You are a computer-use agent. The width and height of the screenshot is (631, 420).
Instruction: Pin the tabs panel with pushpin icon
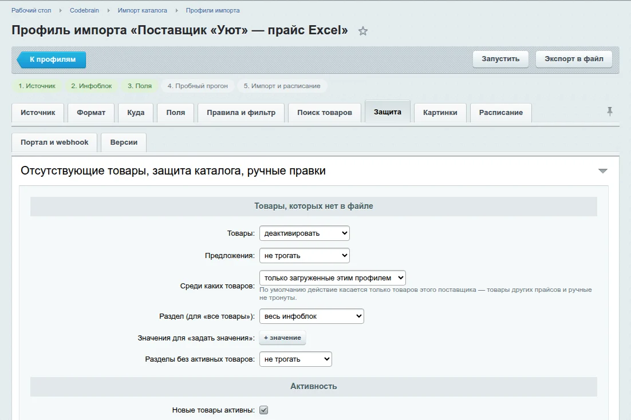point(610,112)
